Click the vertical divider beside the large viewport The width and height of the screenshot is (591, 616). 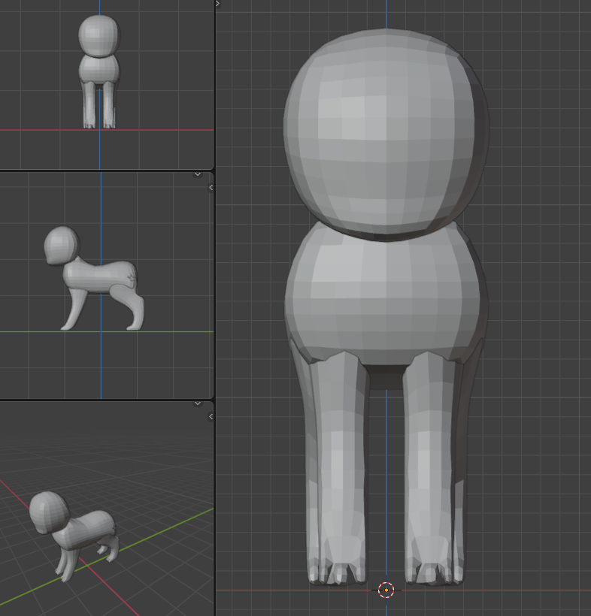click(x=215, y=300)
